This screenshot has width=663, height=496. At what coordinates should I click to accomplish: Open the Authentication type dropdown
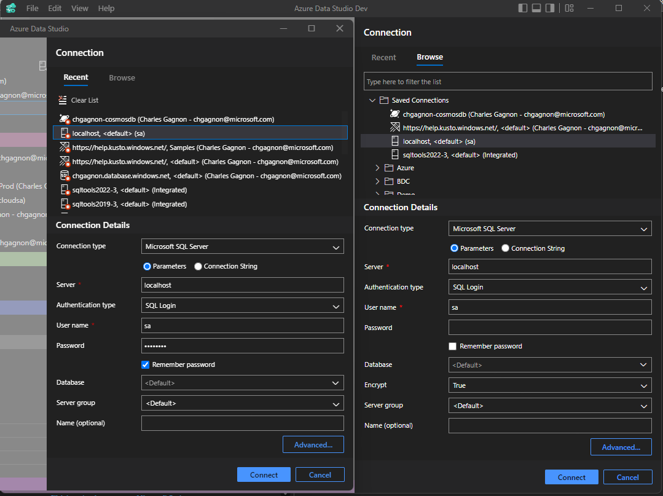242,305
